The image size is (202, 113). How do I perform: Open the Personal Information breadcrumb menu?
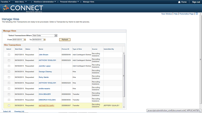pos(69,2)
